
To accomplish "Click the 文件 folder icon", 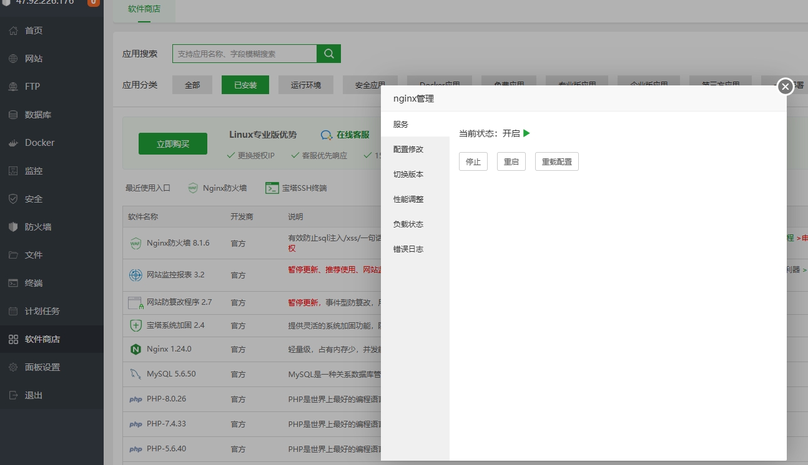I will tap(13, 255).
